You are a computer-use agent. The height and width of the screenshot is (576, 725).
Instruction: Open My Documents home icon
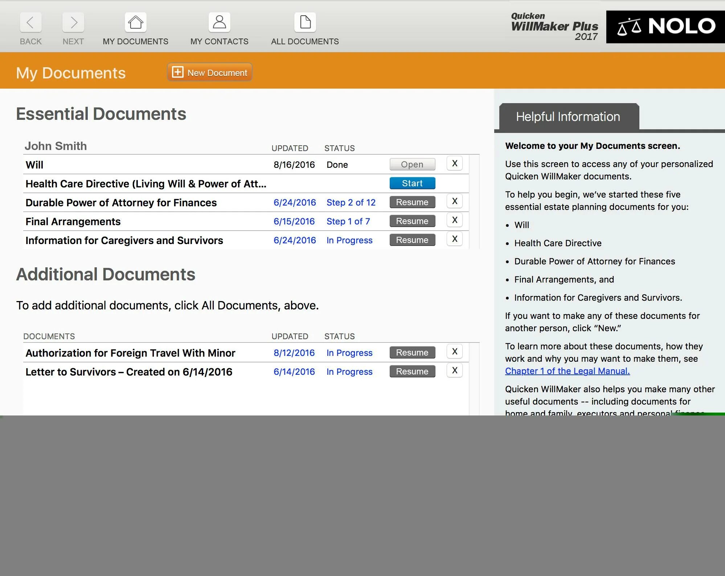click(x=135, y=23)
